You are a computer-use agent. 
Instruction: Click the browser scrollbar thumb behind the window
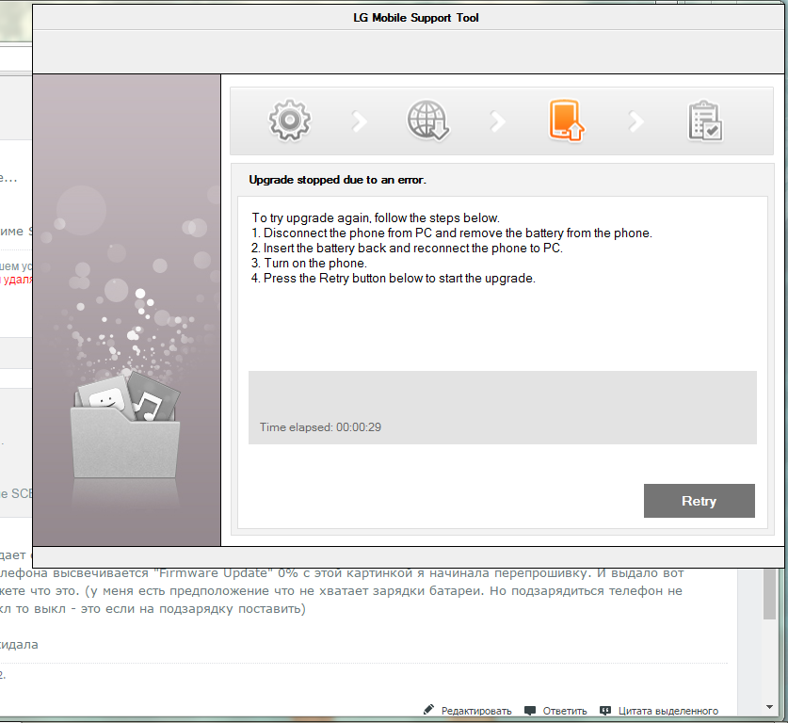pos(769,594)
